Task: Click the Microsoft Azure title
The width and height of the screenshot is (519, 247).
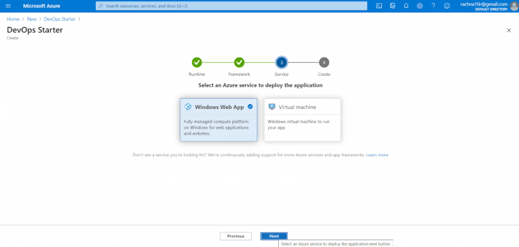Action: click(x=41, y=6)
